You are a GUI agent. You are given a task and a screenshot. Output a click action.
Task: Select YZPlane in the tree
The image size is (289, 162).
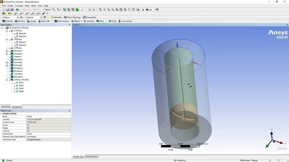pyautogui.click(x=18, y=48)
